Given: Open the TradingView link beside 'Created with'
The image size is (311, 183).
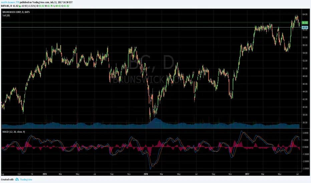Looking at the screenshot, I should [x=26, y=179].
